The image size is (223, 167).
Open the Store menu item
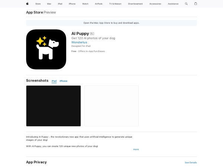click(38, 4)
